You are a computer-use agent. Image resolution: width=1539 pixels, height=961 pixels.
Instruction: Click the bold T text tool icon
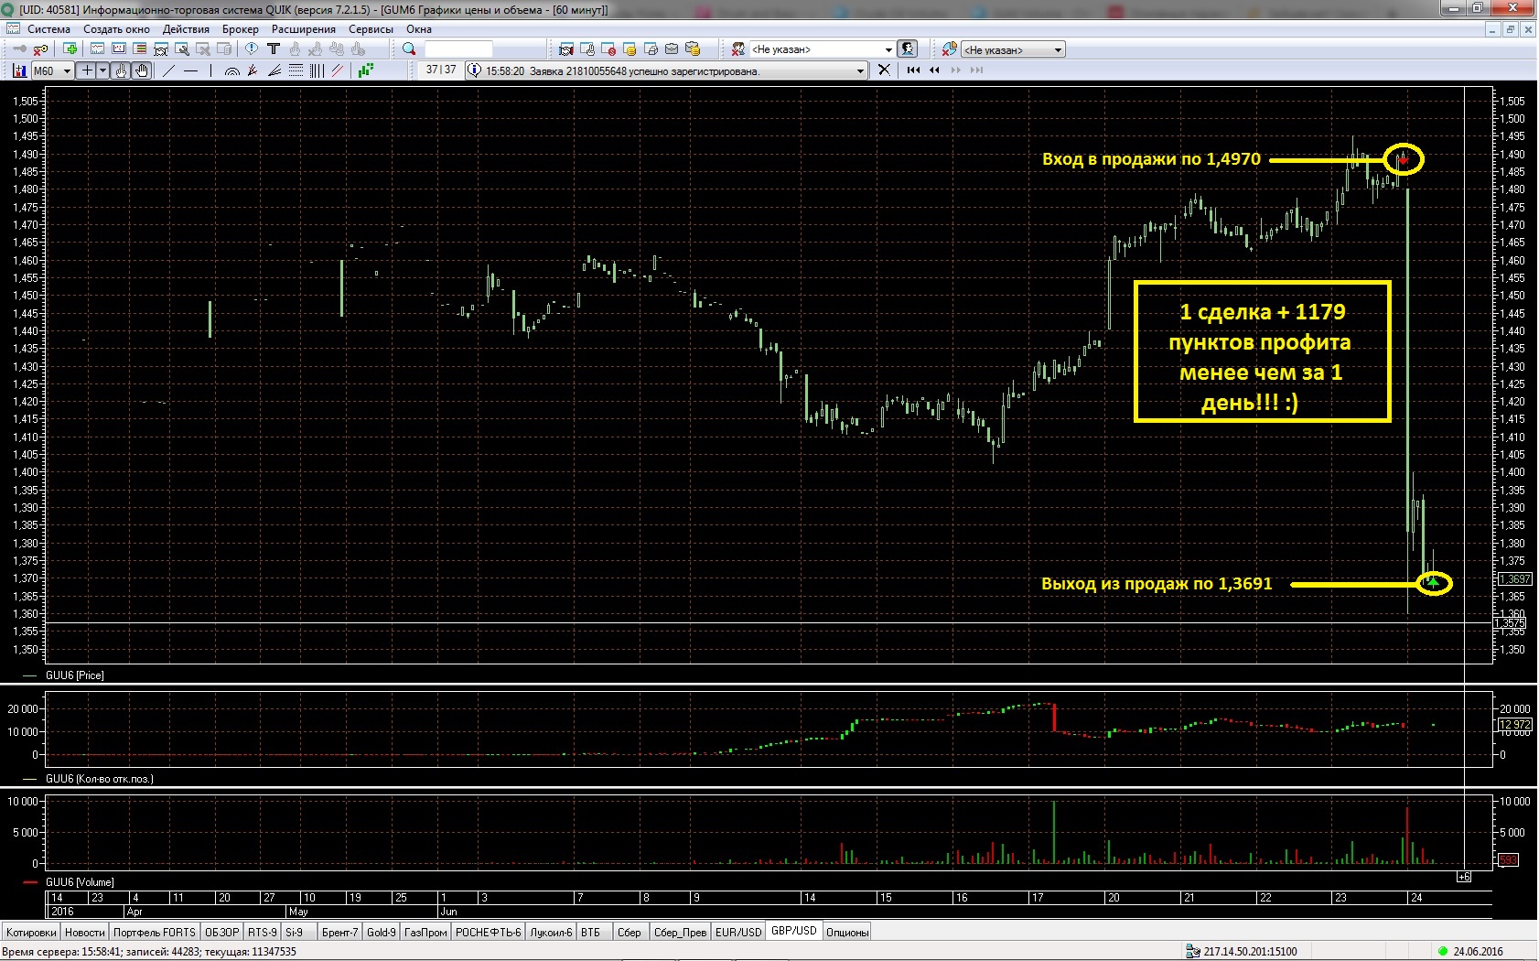274,49
